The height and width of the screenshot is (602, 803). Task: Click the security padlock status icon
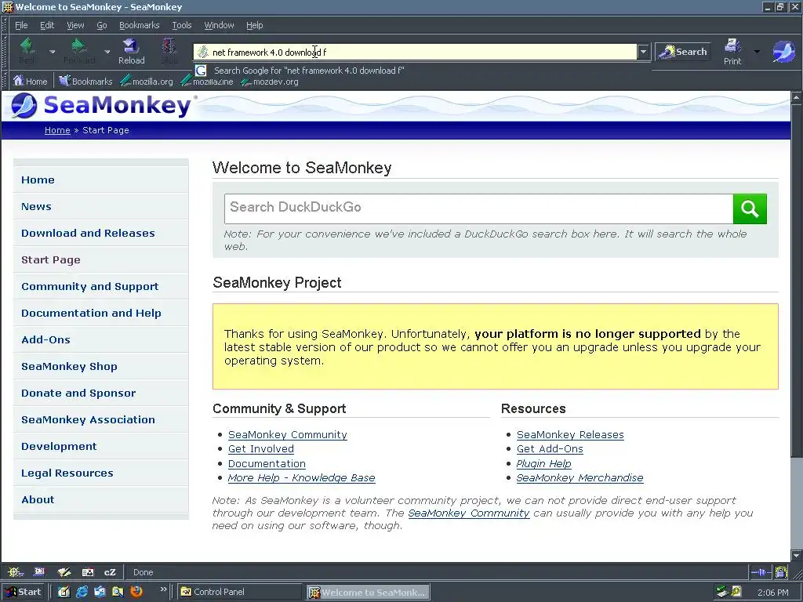click(x=781, y=571)
